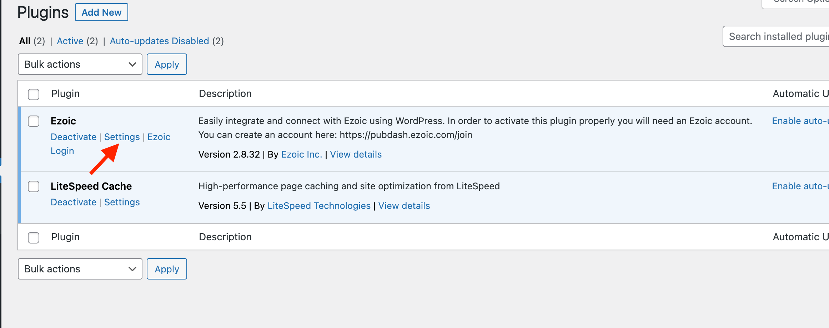Image resolution: width=829 pixels, height=328 pixels.
Task: Check the select-all box in table footer
Action: pos(34,238)
